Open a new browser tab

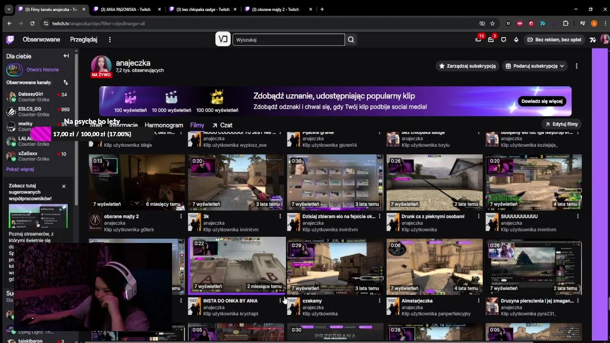(322, 10)
